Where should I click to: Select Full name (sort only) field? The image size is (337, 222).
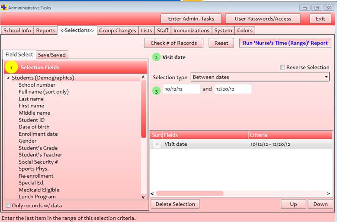pos(44,92)
